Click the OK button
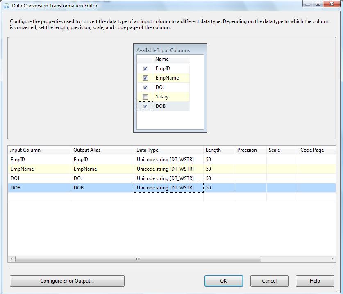This screenshot has width=343, height=294. pos(223,281)
